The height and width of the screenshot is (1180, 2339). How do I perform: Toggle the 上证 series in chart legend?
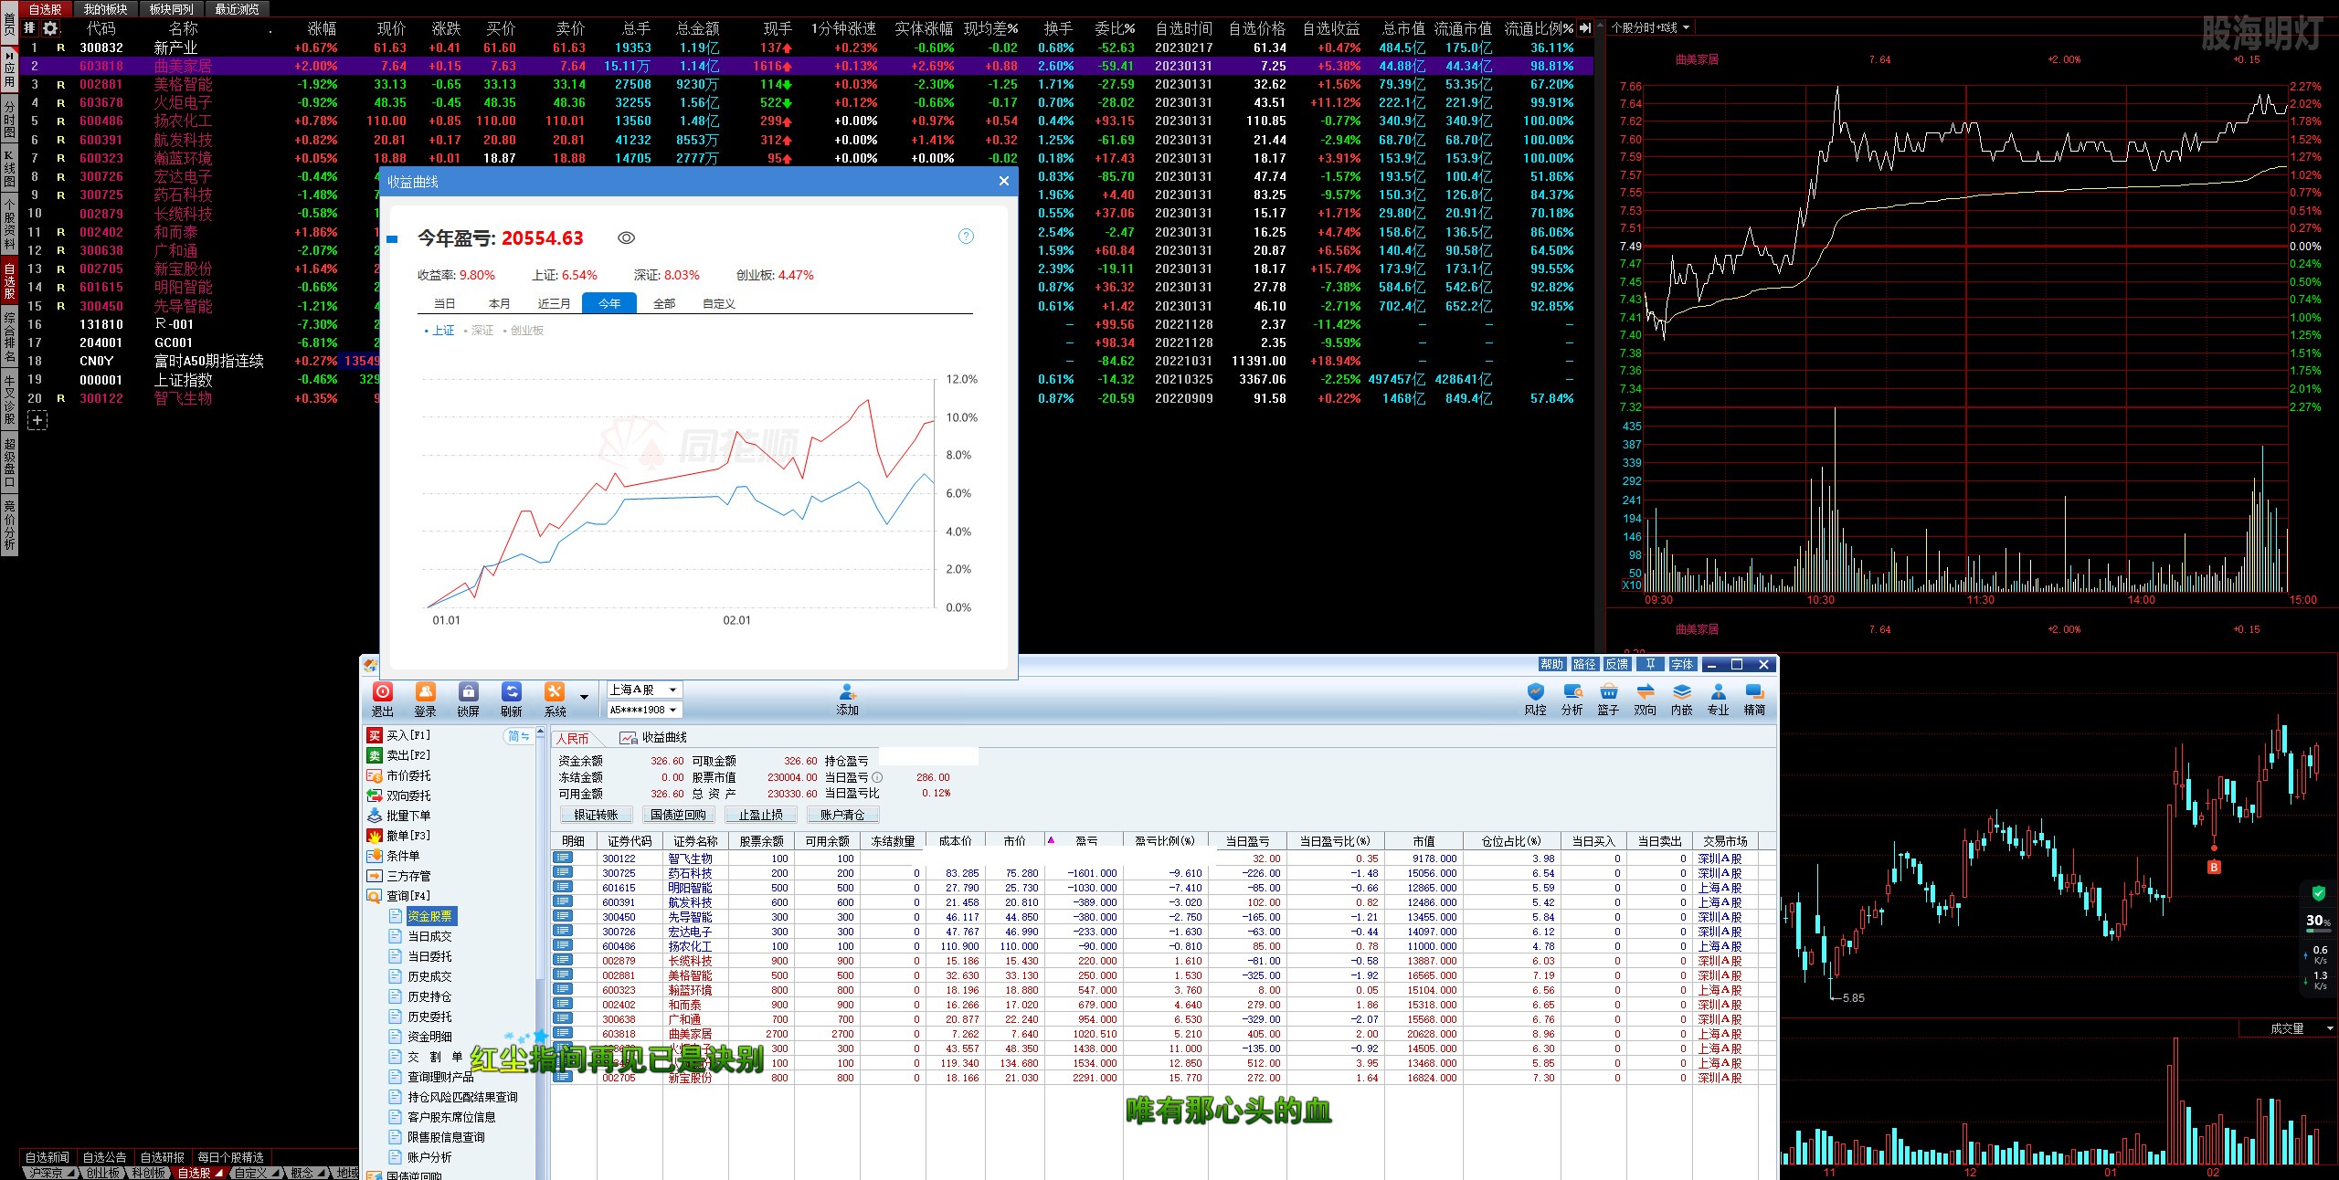[439, 331]
